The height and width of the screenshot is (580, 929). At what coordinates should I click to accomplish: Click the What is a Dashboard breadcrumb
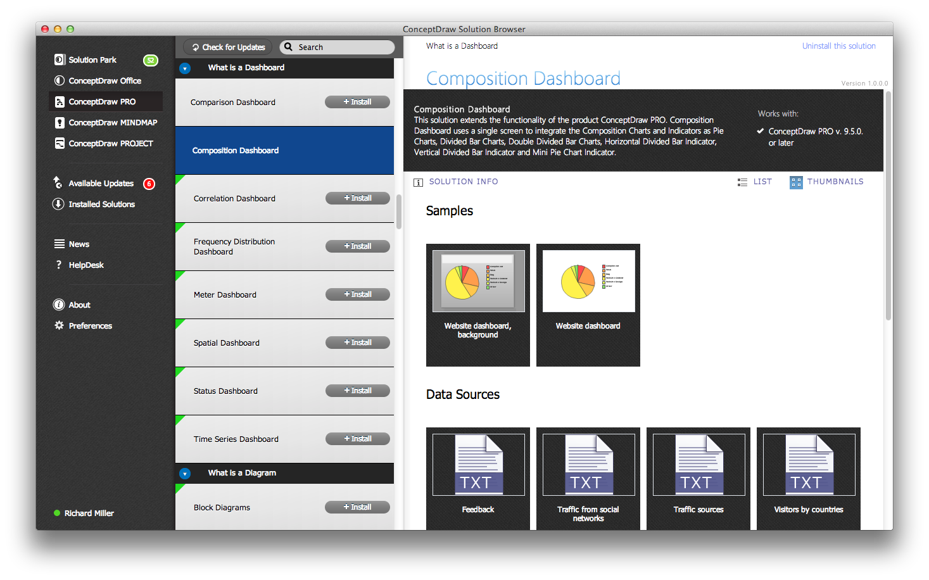pyautogui.click(x=462, y=46)
